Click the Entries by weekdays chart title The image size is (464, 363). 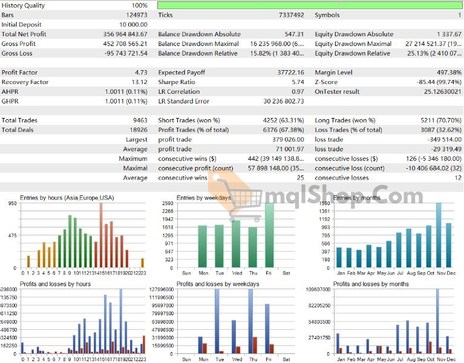tap(204, 198)
